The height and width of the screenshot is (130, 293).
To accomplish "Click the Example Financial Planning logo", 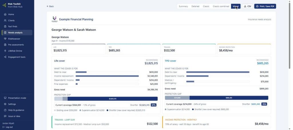I will click(54, 19).
